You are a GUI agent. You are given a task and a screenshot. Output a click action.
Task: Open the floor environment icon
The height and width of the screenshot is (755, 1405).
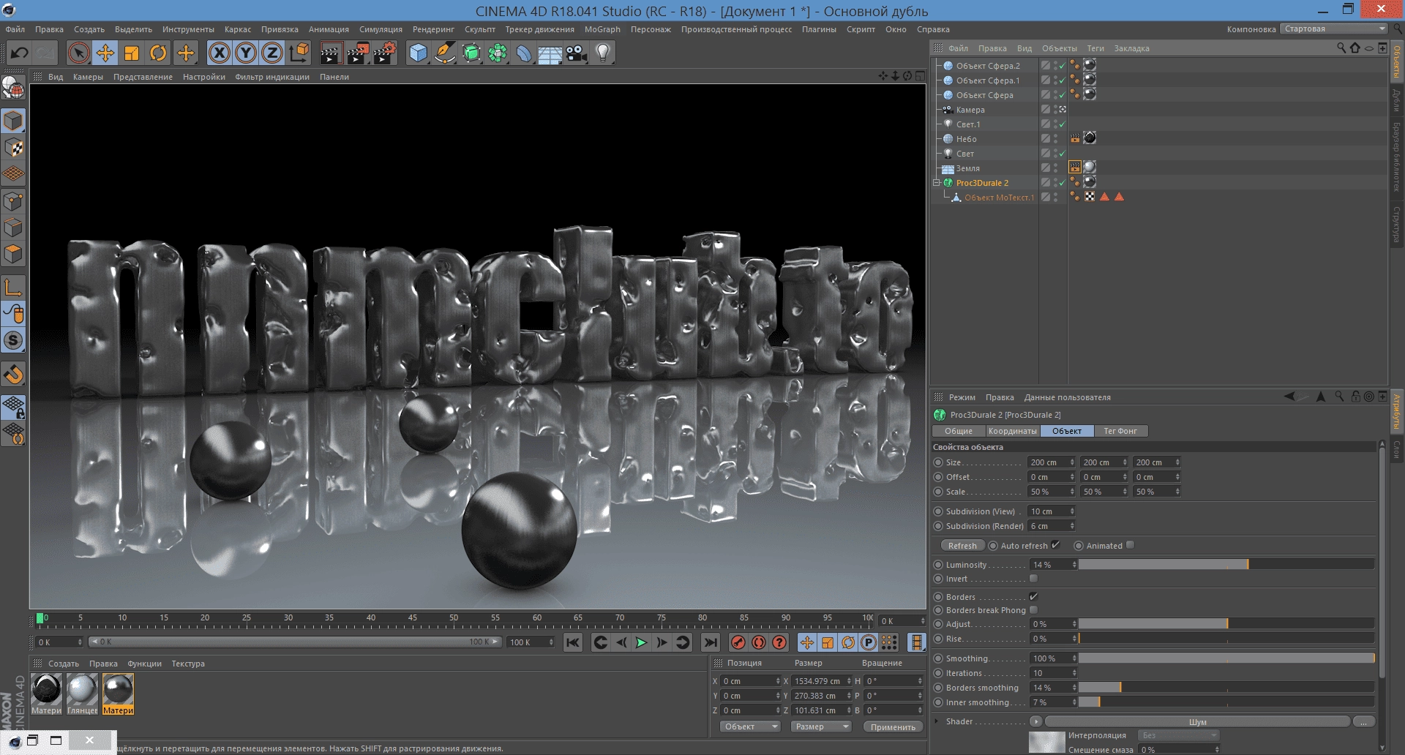tap(550, 53)
